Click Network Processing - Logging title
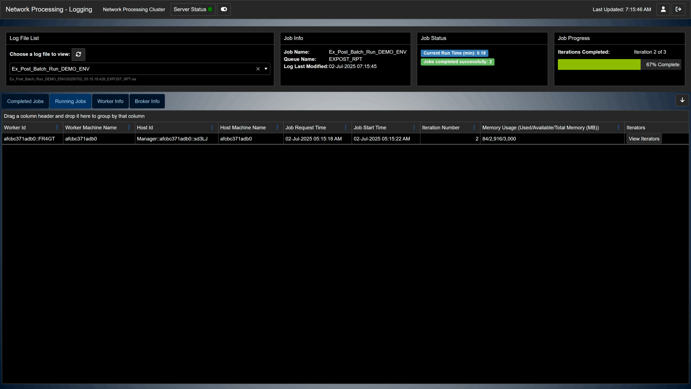691x389 pixels. [49, 9]
